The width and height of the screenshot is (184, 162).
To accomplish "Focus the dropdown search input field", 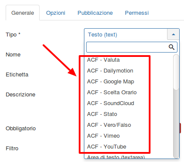I will [132, 47].
